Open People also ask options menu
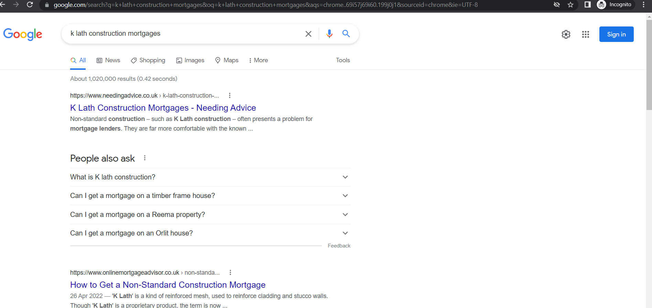Image resolution: width=652 pixels, height=308 pixels. [145, 158]
